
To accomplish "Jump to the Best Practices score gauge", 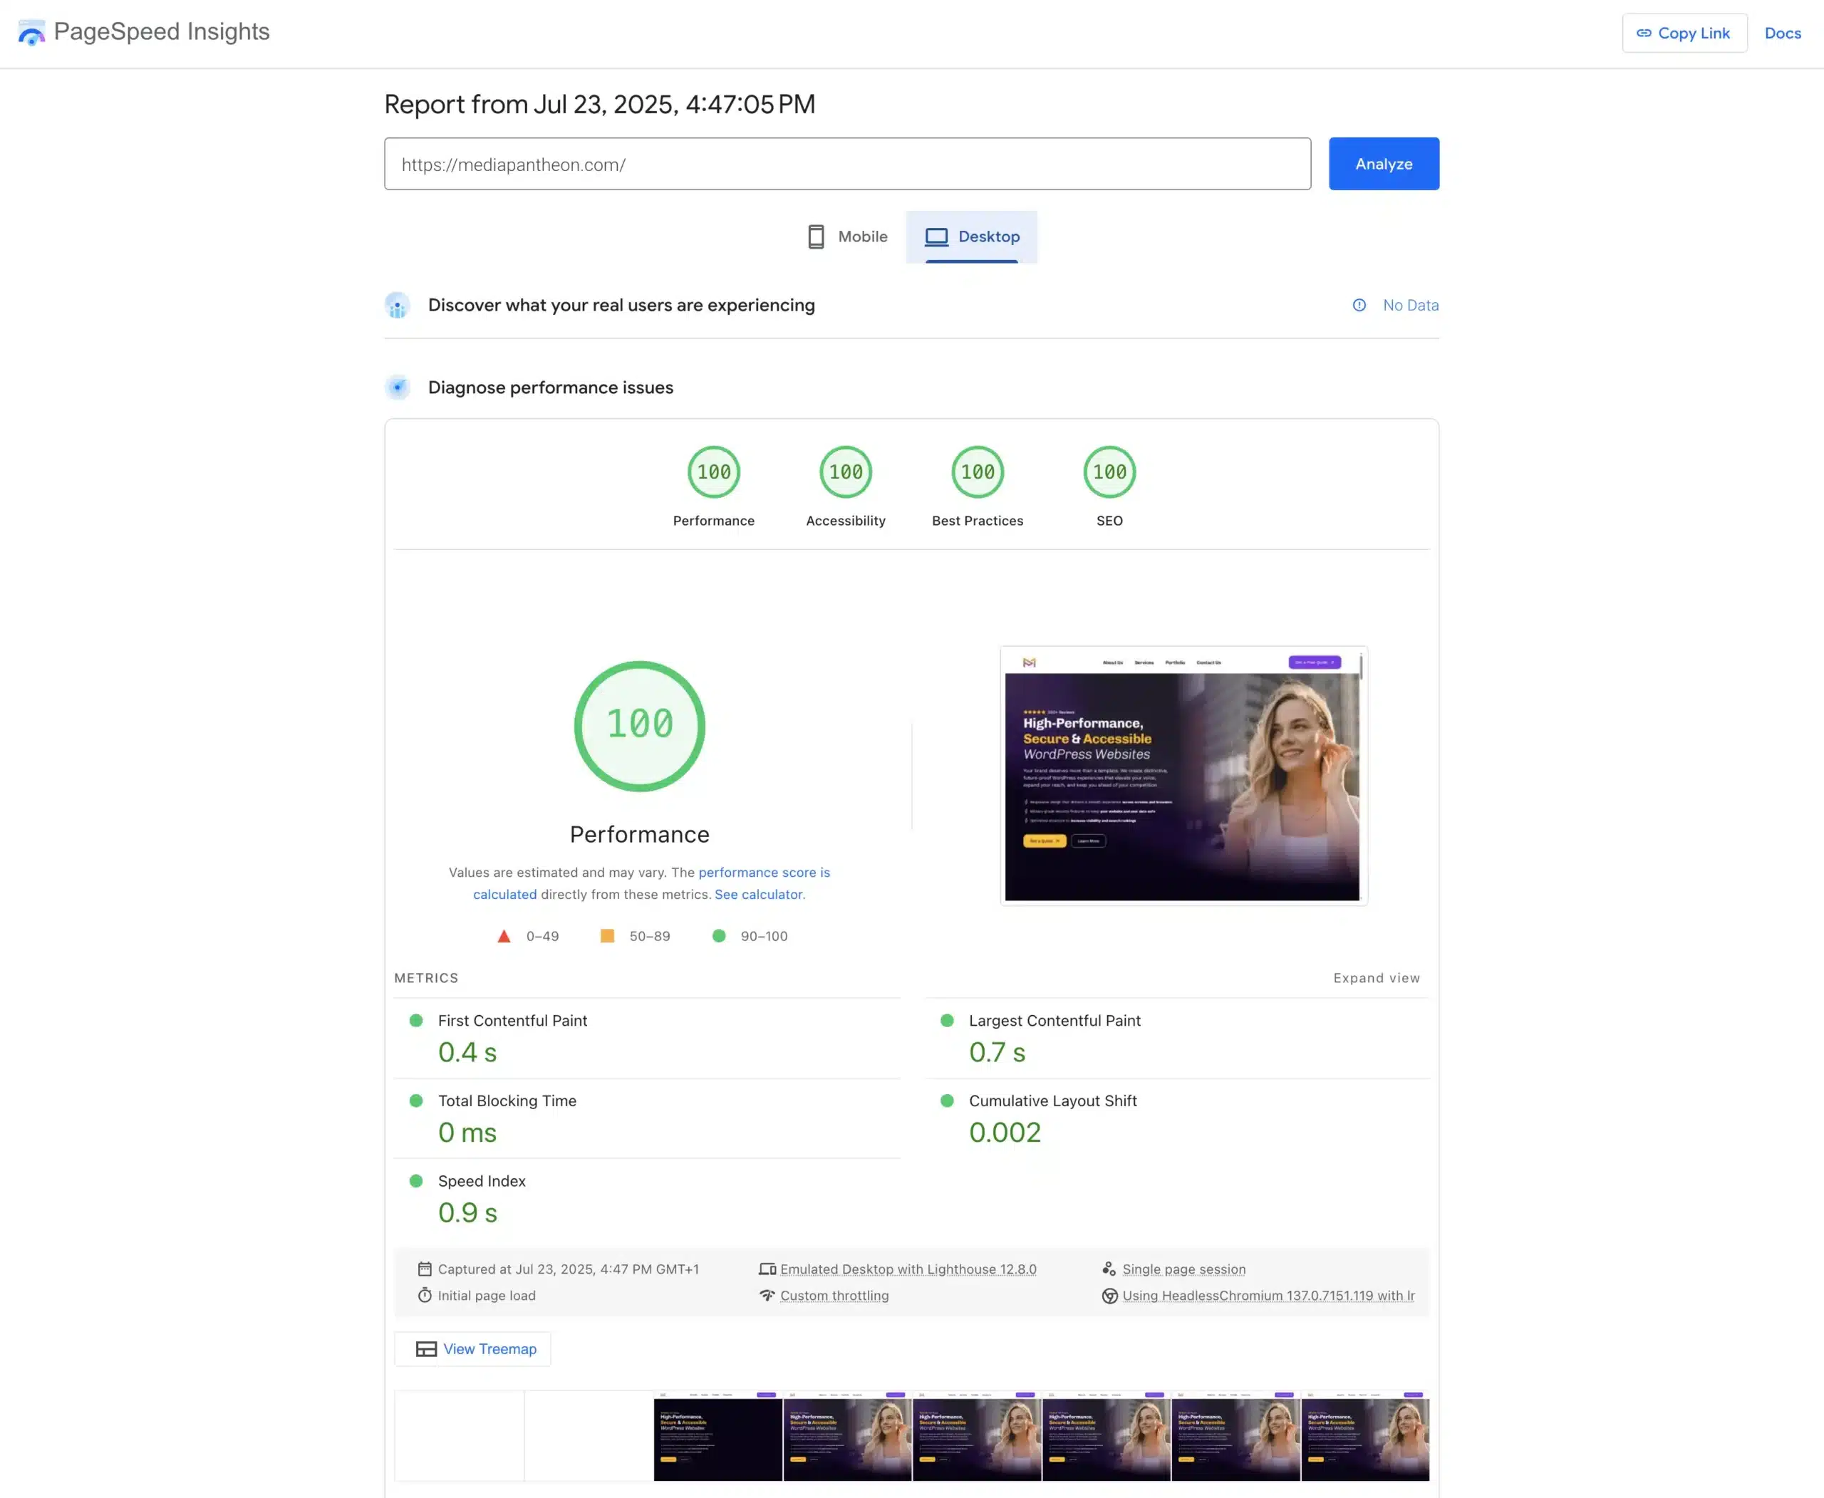I will click(x=978, y=487).
